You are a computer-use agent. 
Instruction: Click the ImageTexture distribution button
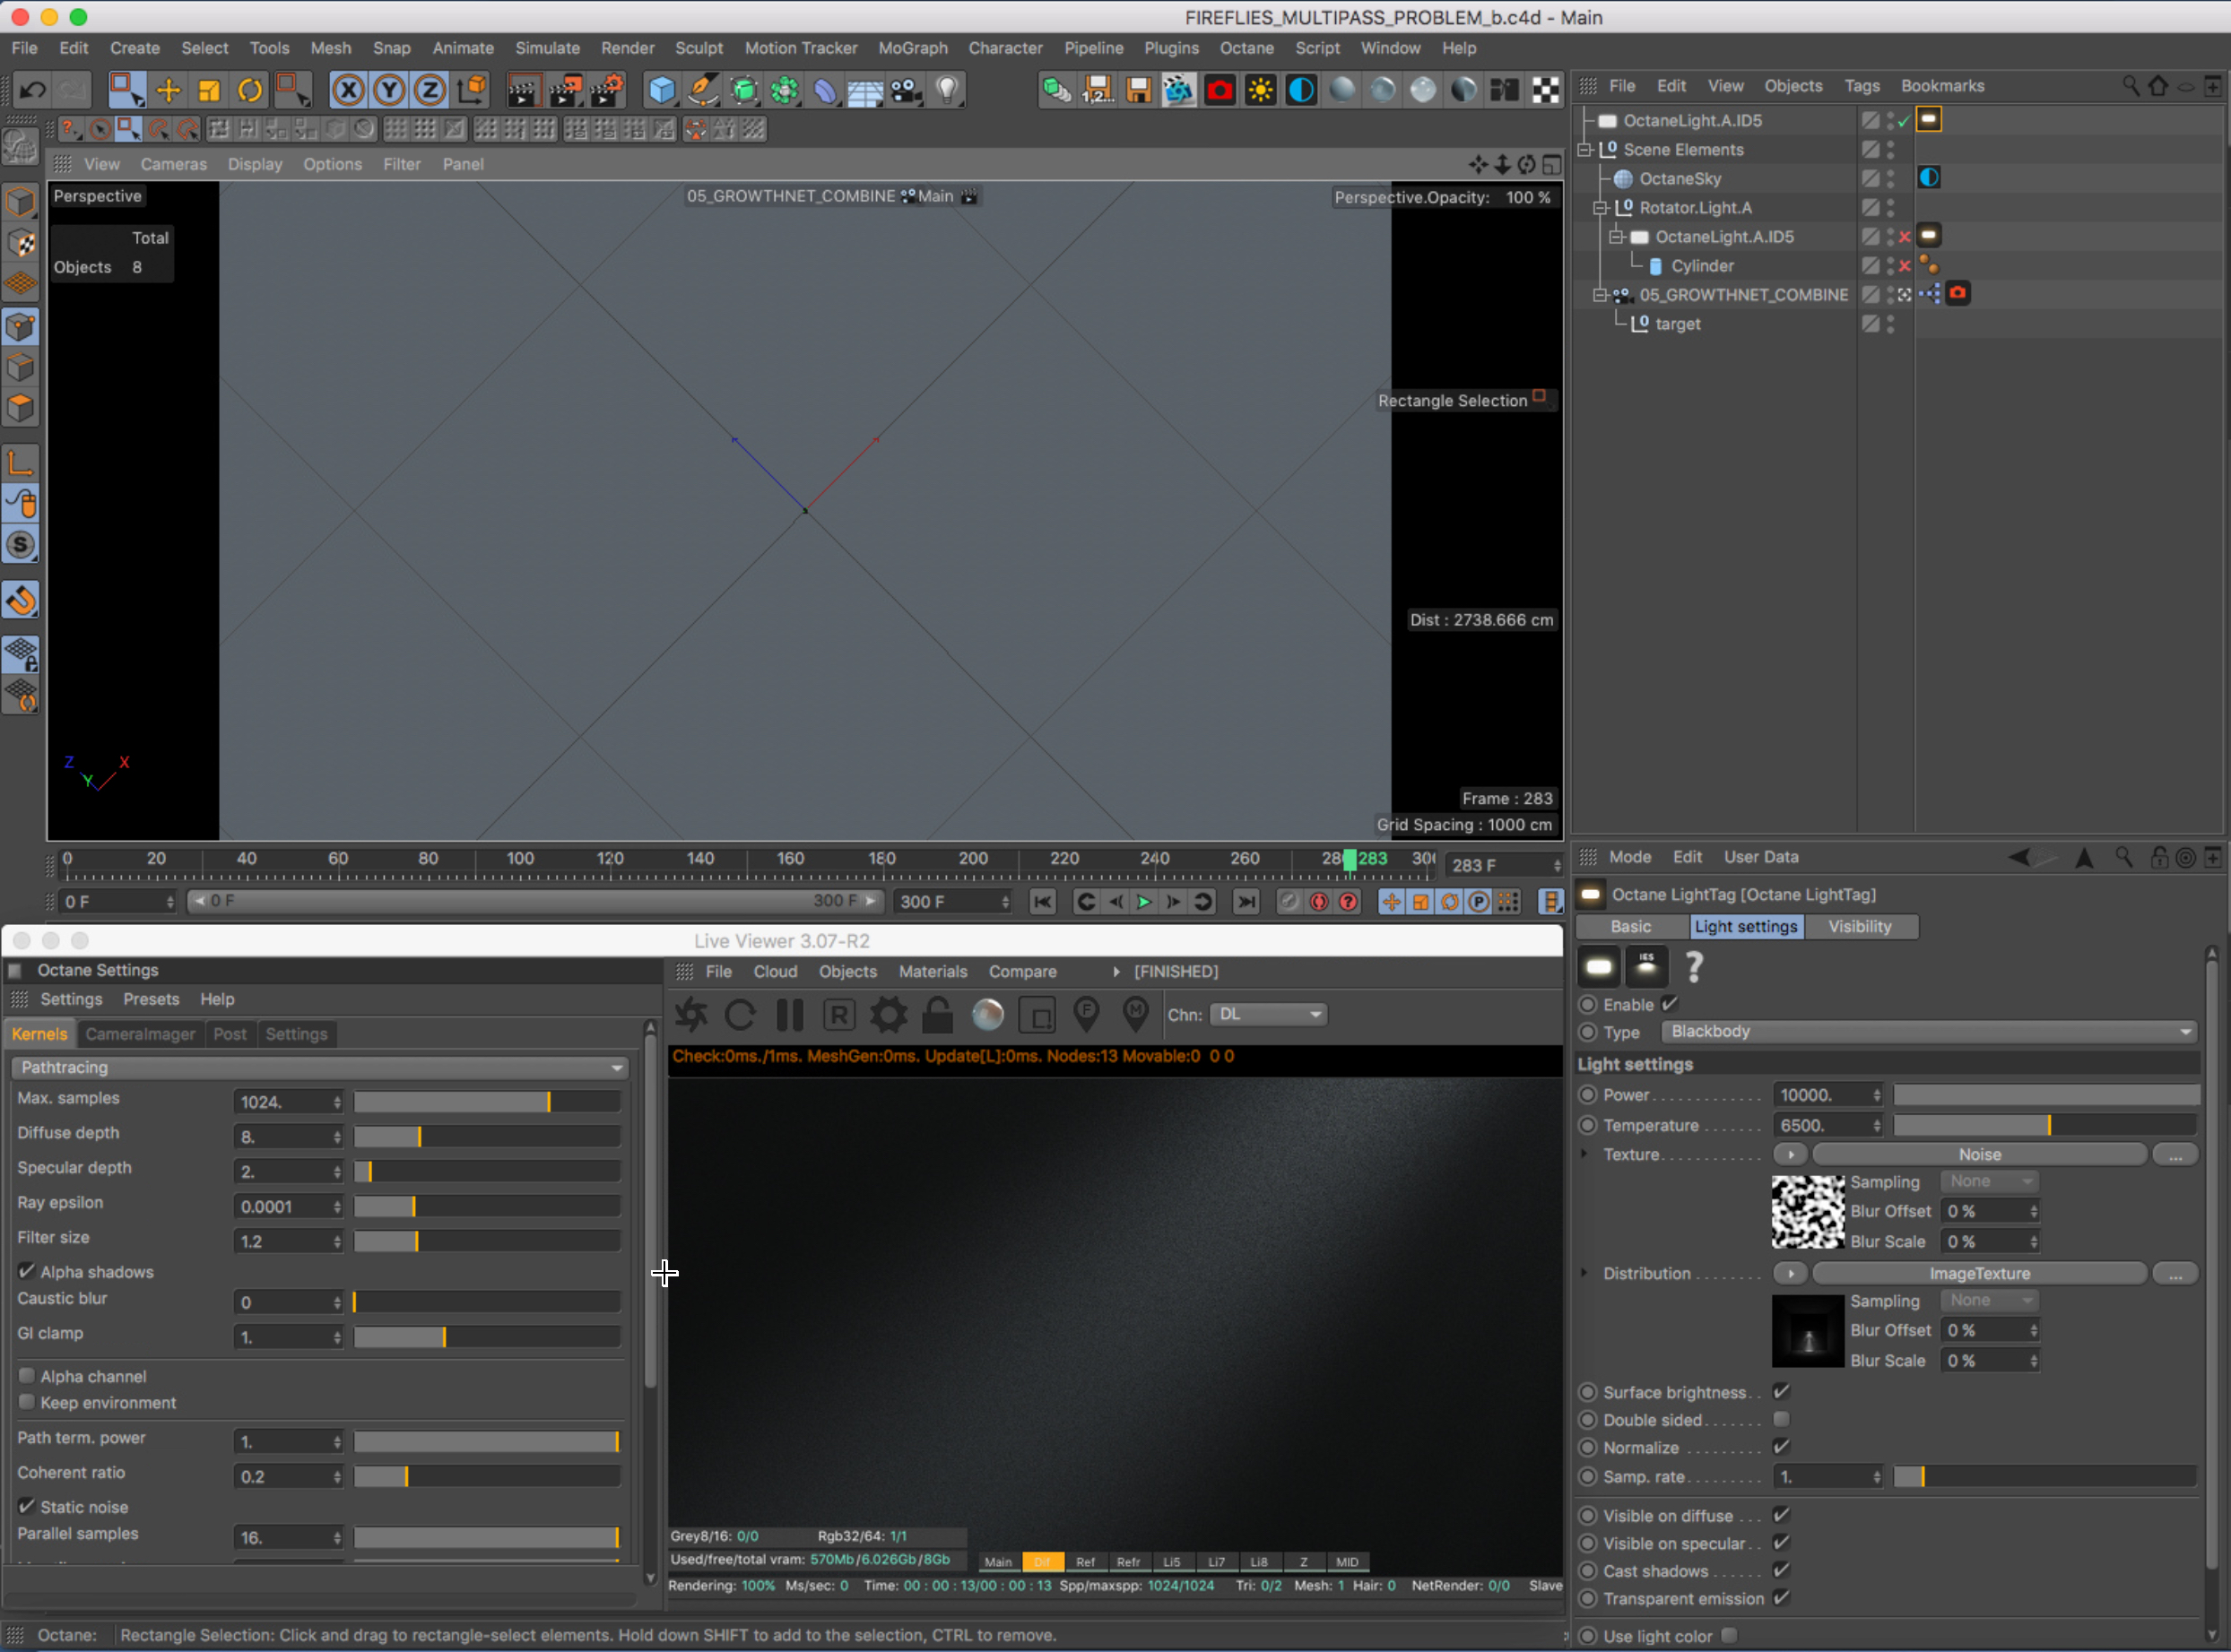(1978, 1273)
